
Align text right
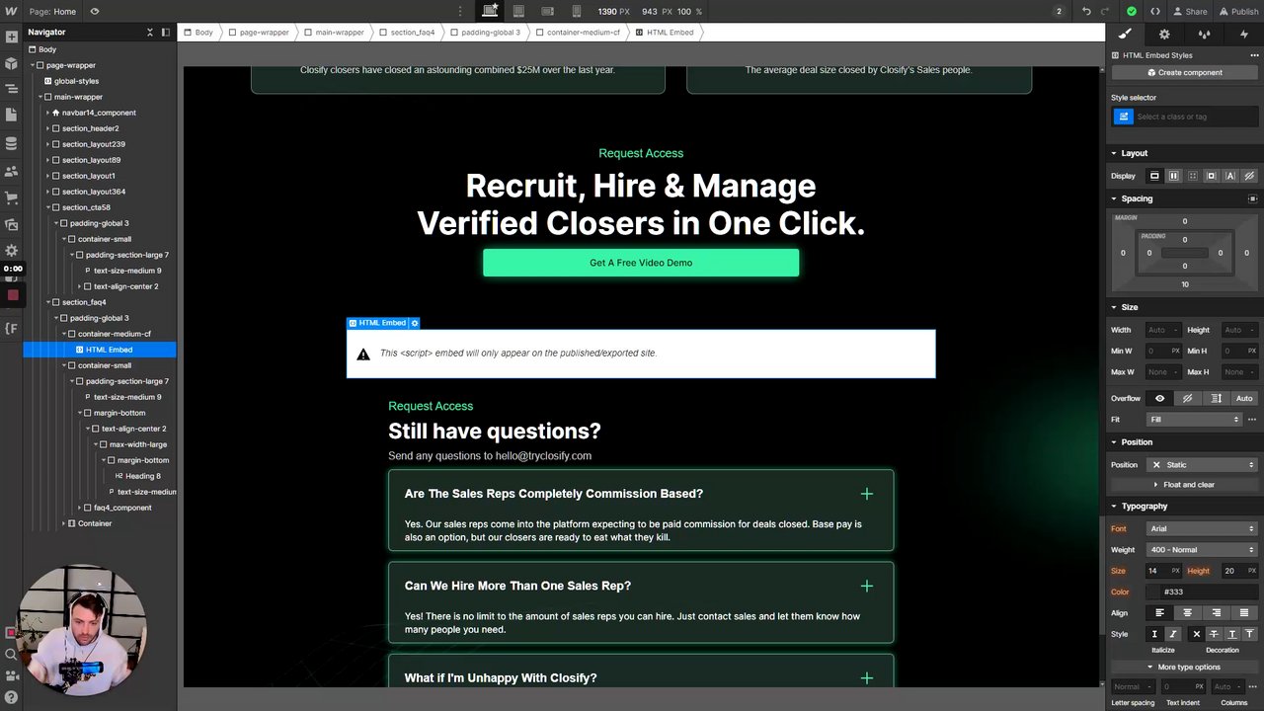1216,612
